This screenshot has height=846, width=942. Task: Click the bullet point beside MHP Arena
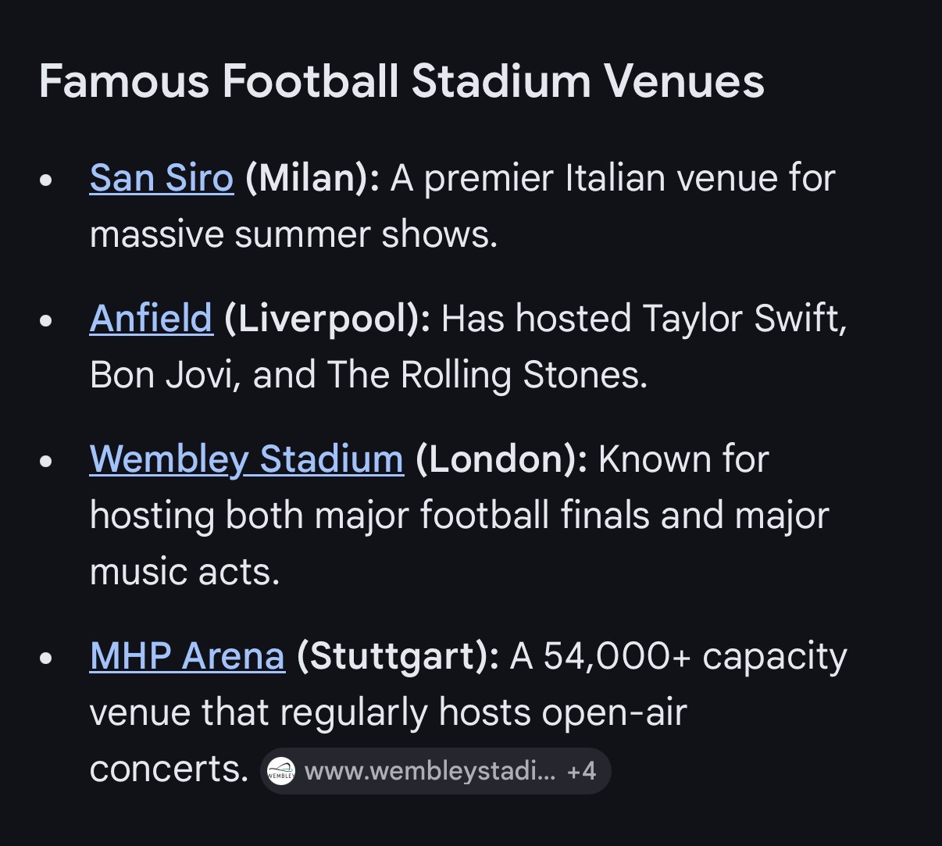47,658
